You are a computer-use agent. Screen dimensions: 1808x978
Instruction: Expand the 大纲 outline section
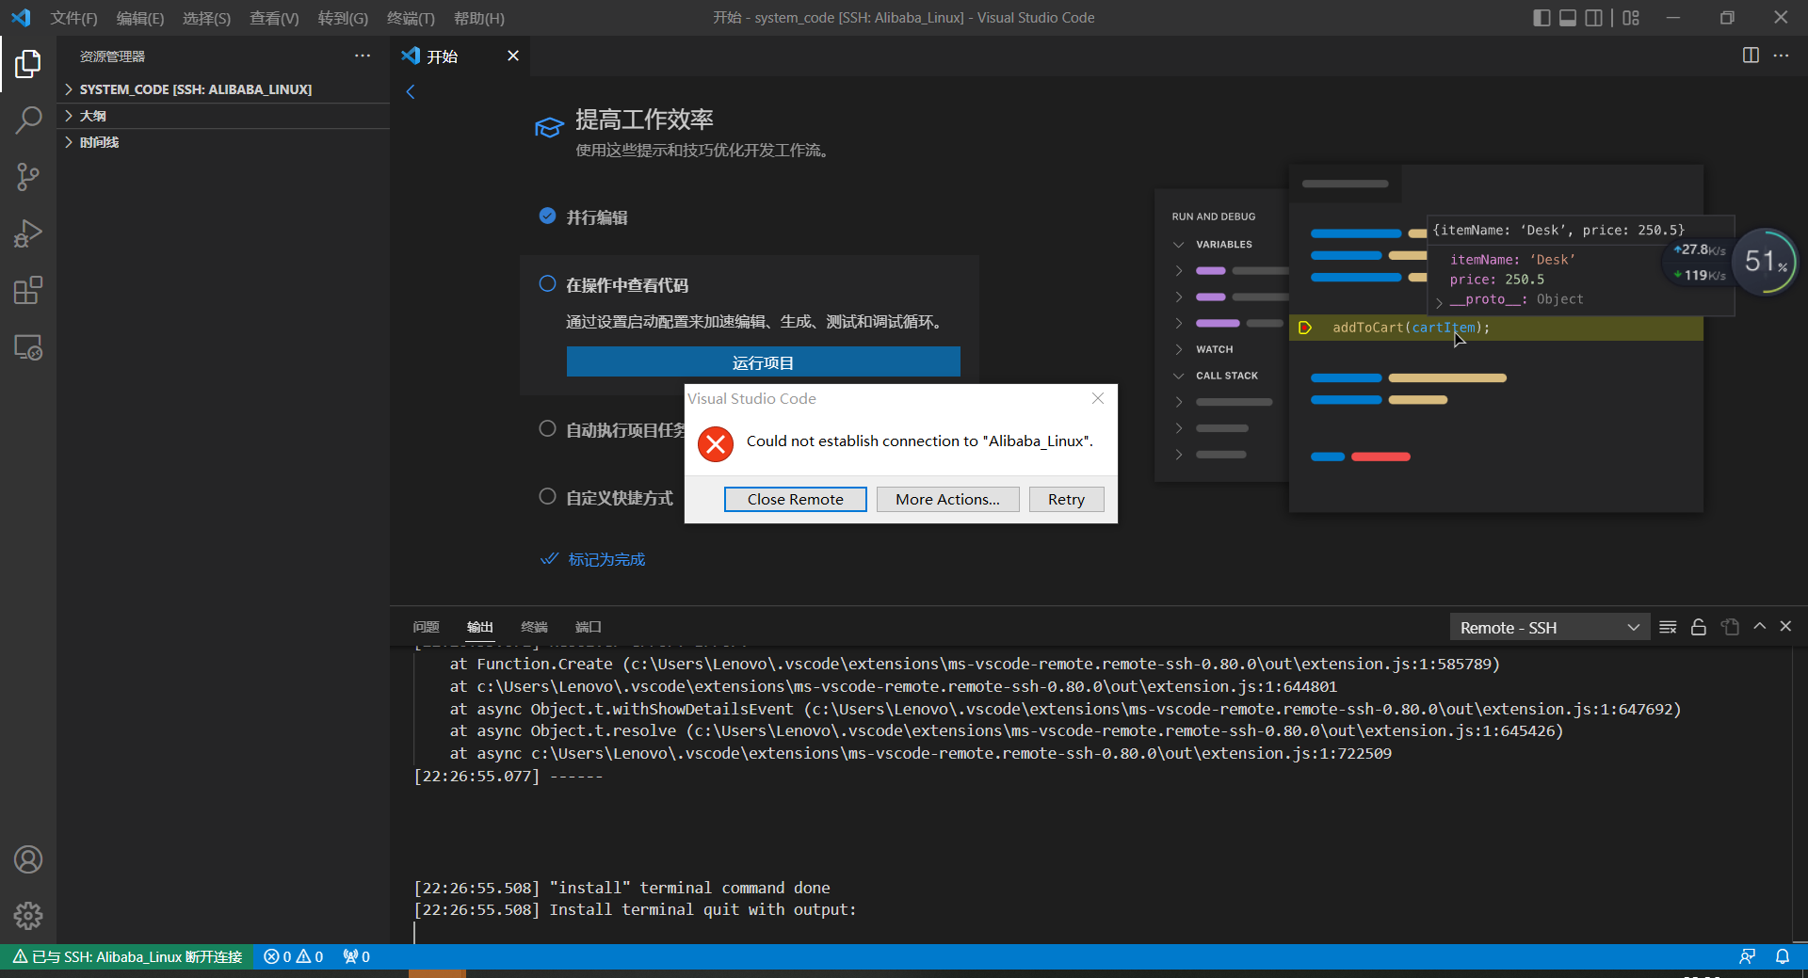click(x=223, y=116)
